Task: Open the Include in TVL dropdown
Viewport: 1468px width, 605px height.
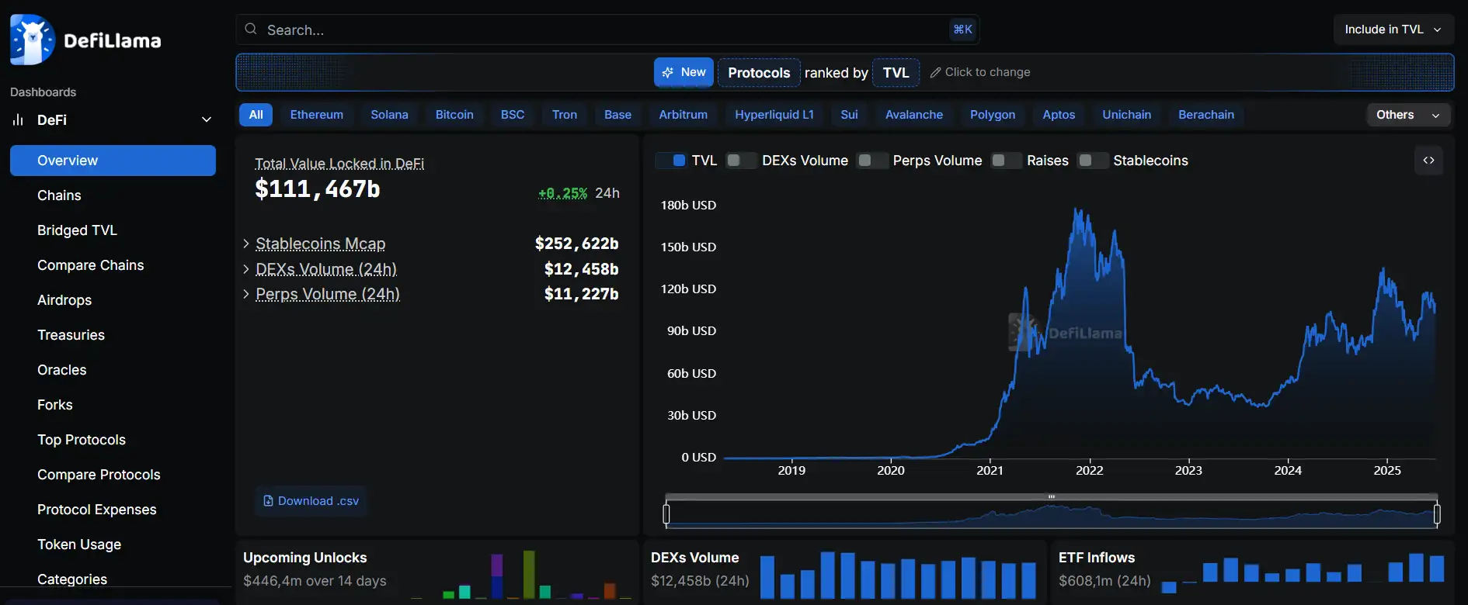Action: coord(1393,29)
